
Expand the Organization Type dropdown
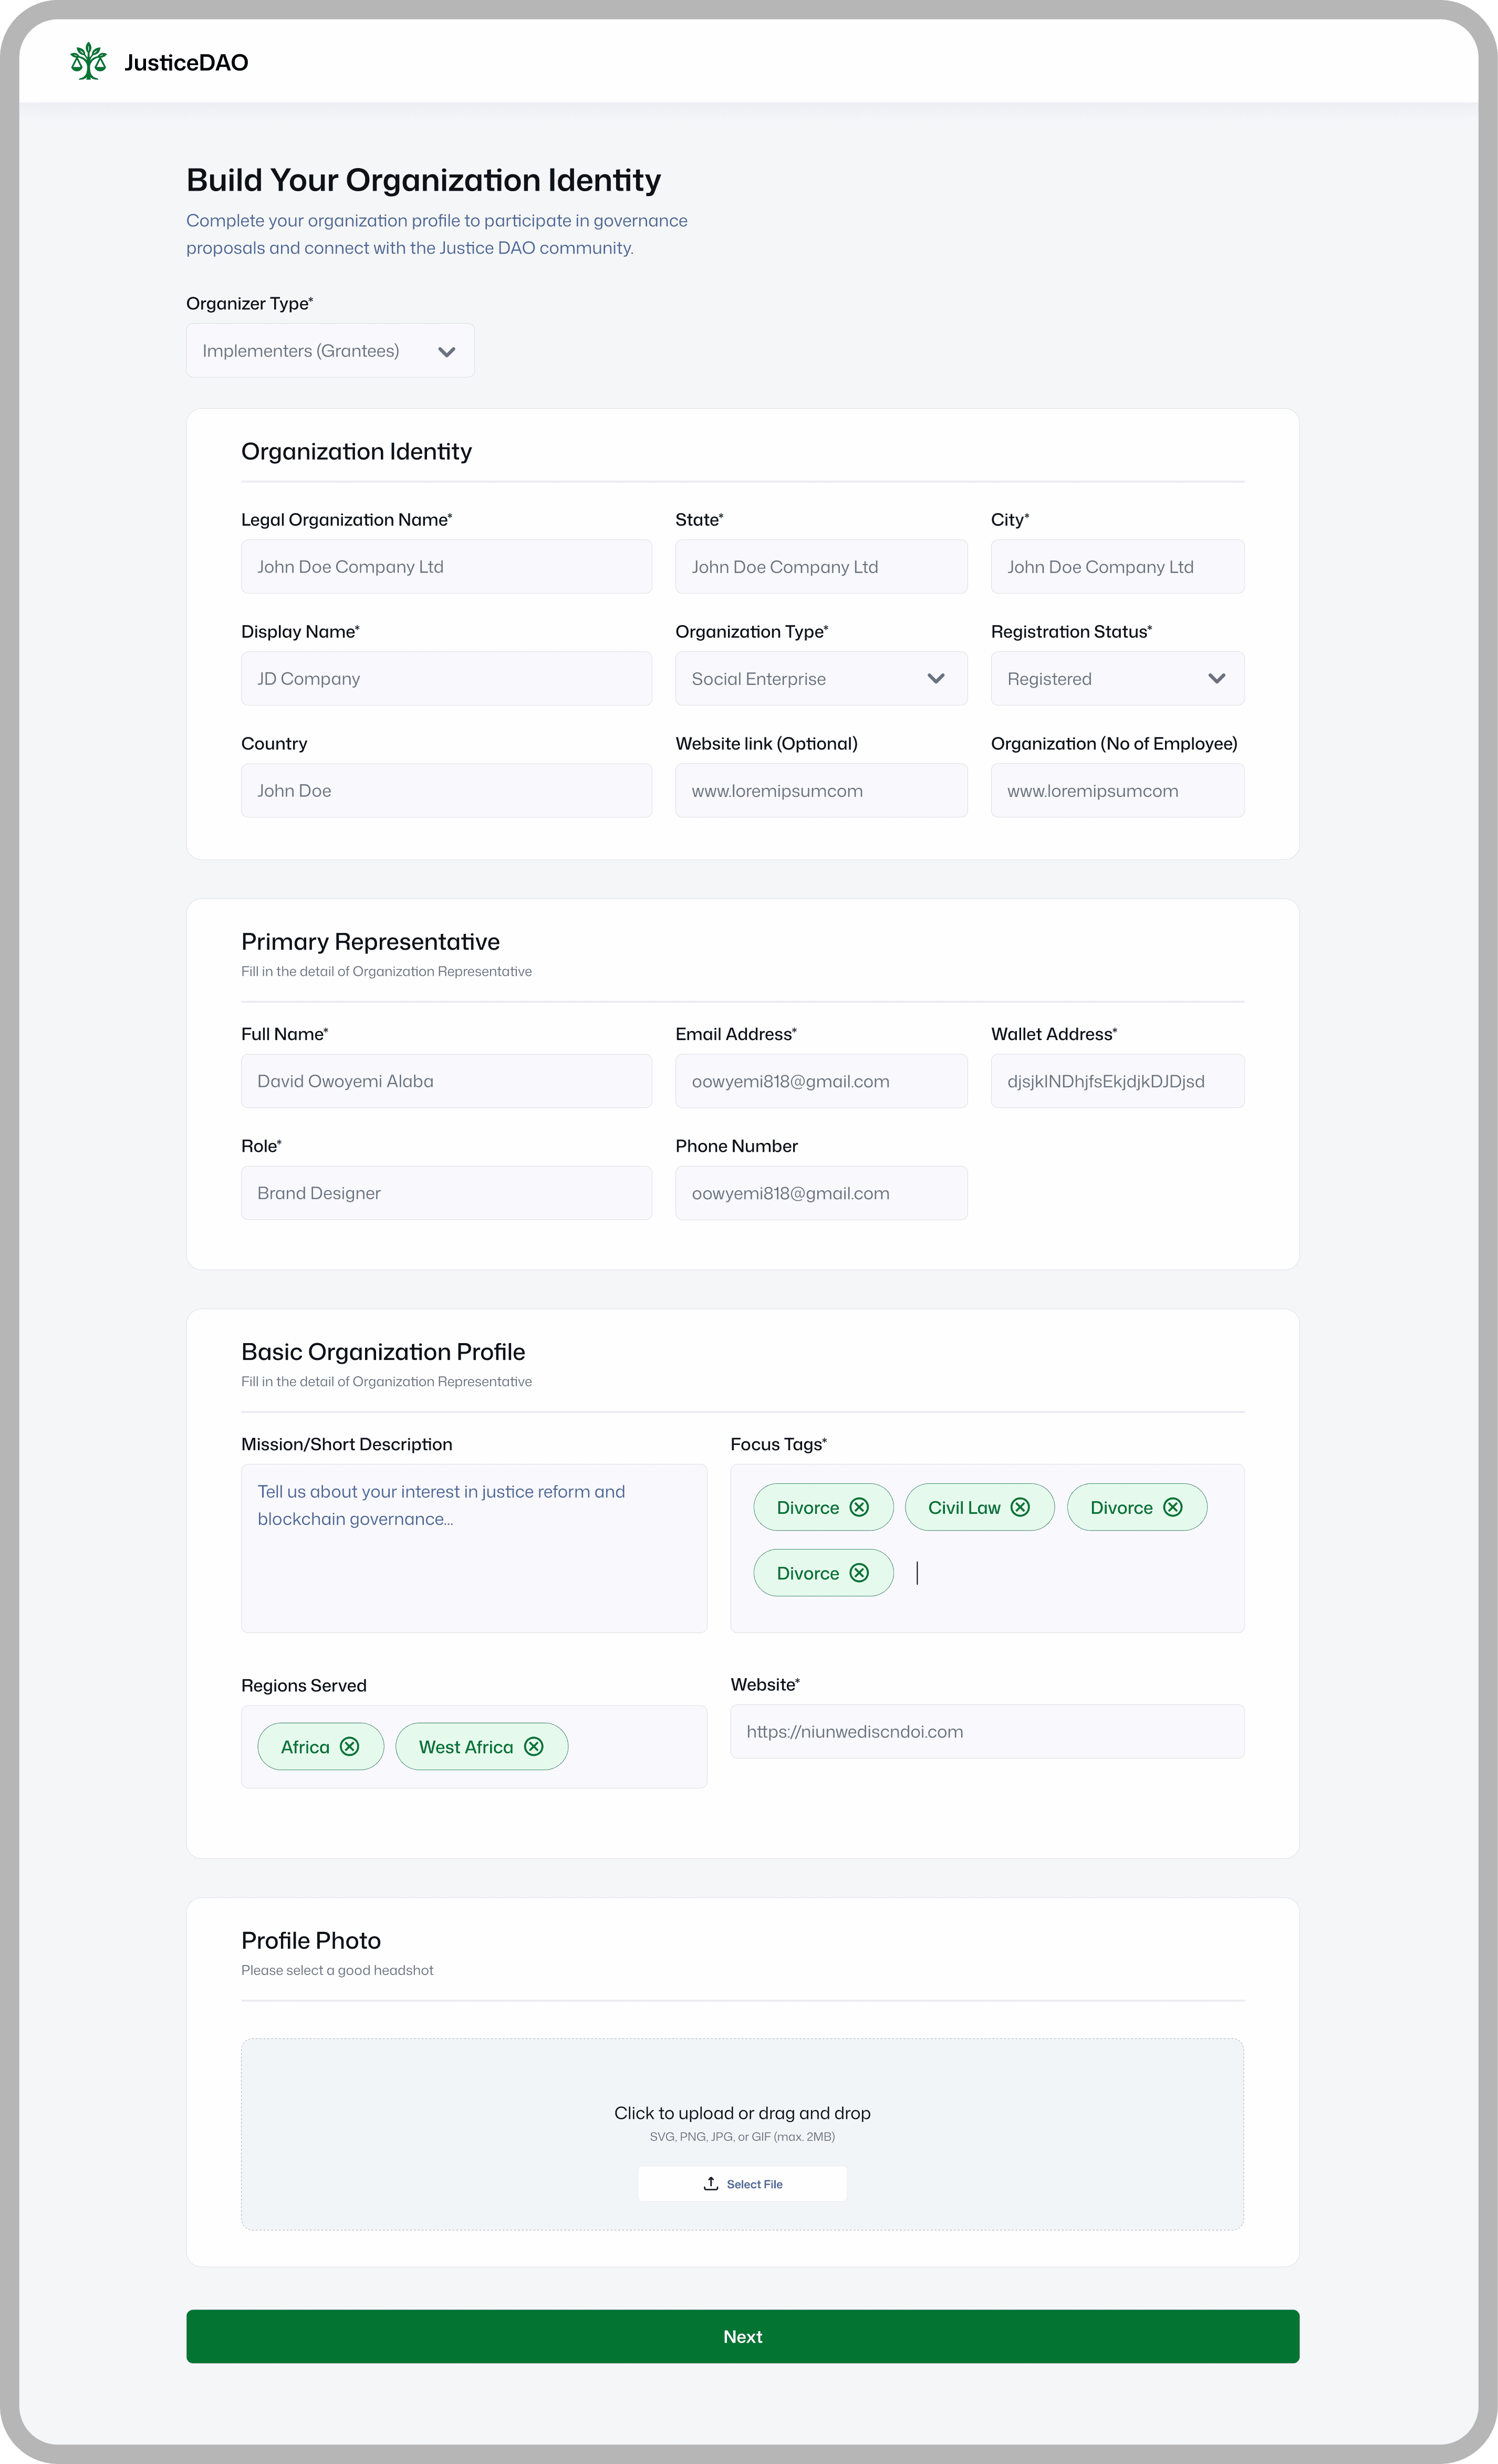click(821, 679)
